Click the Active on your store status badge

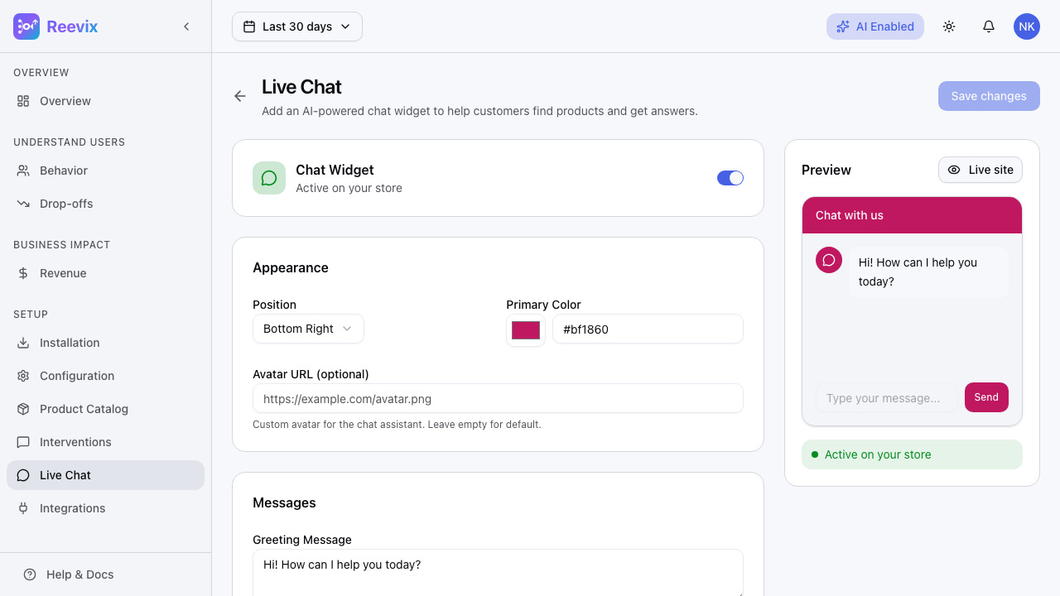(912, 454)
